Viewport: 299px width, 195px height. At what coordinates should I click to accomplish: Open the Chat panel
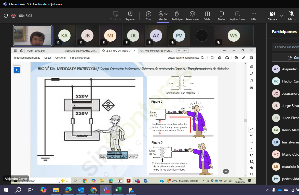pos(148,16)
